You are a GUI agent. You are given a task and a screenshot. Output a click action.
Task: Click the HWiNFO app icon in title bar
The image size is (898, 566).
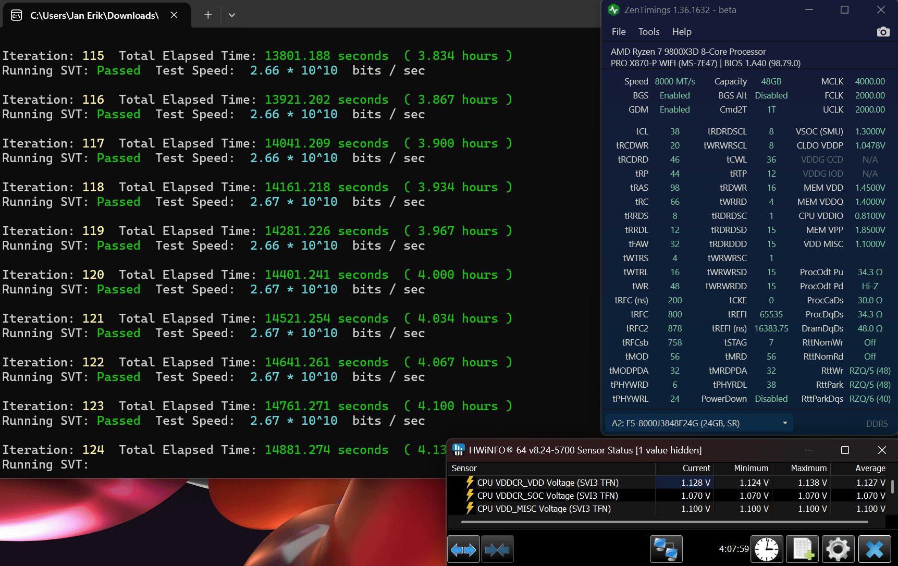point(458,450)
